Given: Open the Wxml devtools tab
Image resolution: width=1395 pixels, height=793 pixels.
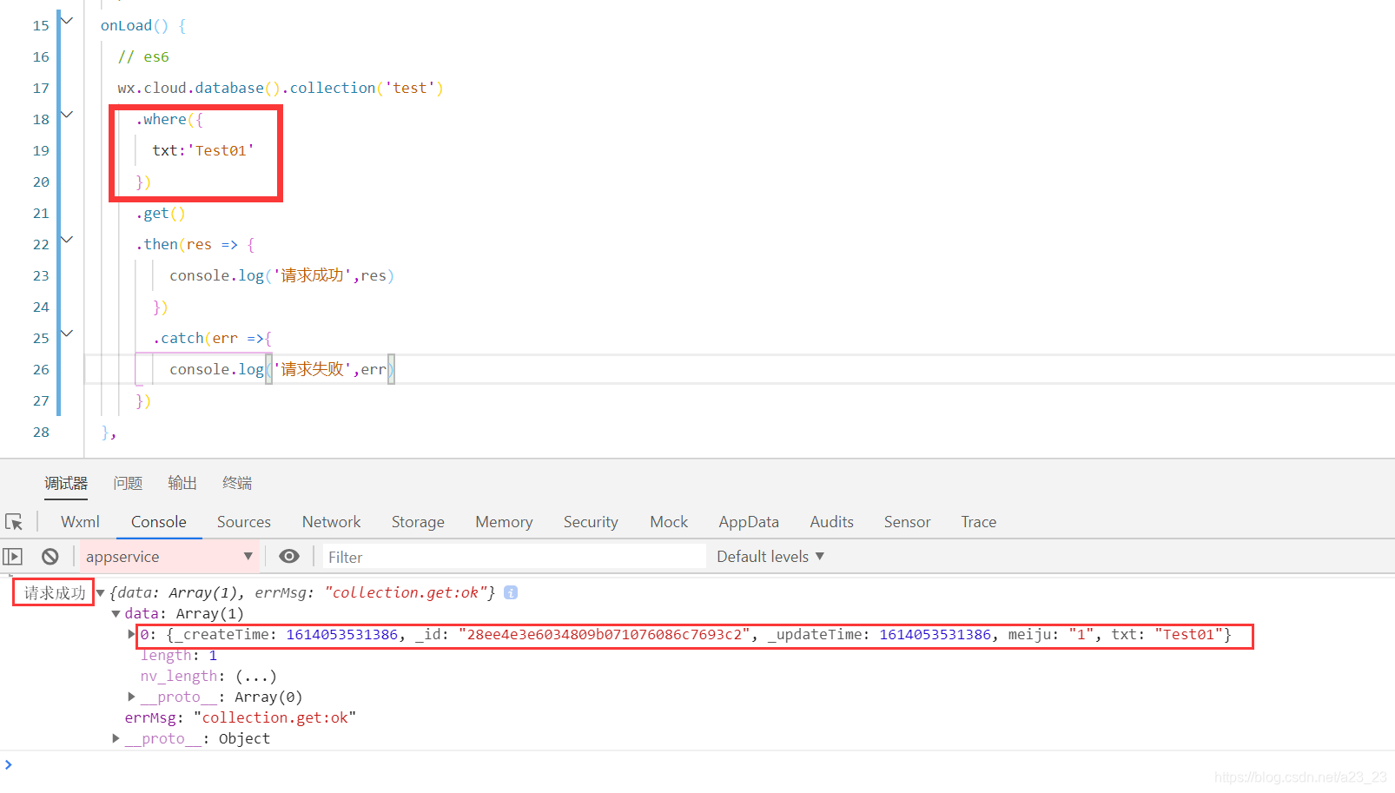Looking at the screenshot, I should pyautogui.click(x=80, y=522).
